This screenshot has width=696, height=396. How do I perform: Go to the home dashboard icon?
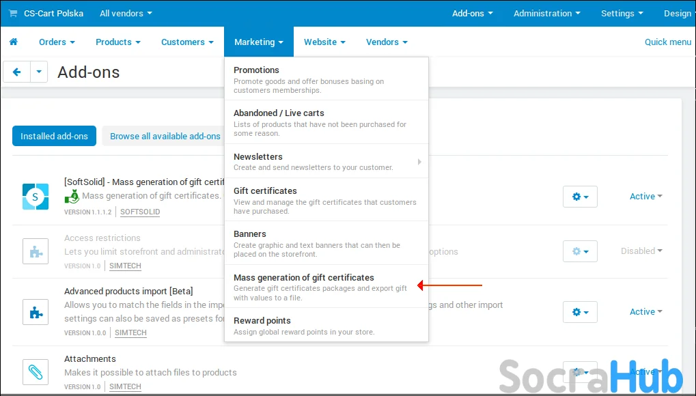(13, 42)
